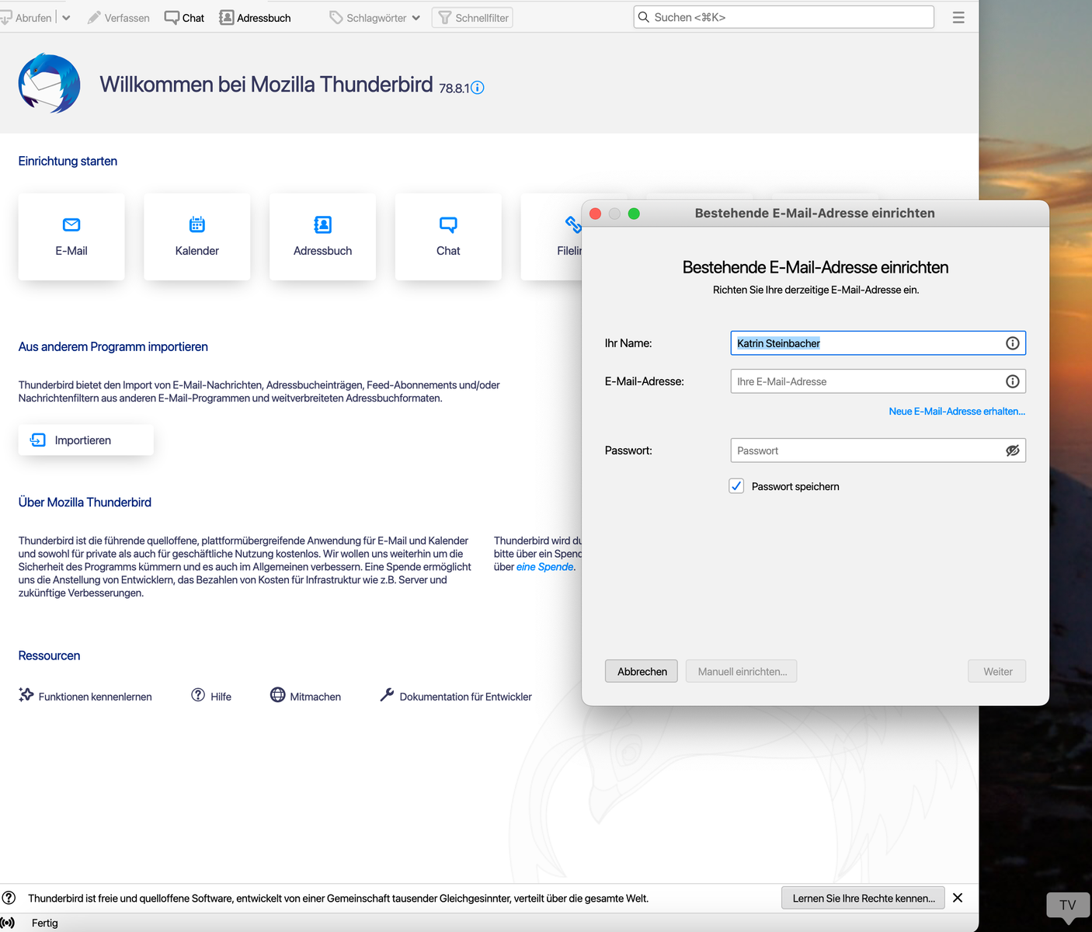Click the Über Mozilla Thunderbird heading
This screenshot has width=1092, height=932.
point(85,503)
